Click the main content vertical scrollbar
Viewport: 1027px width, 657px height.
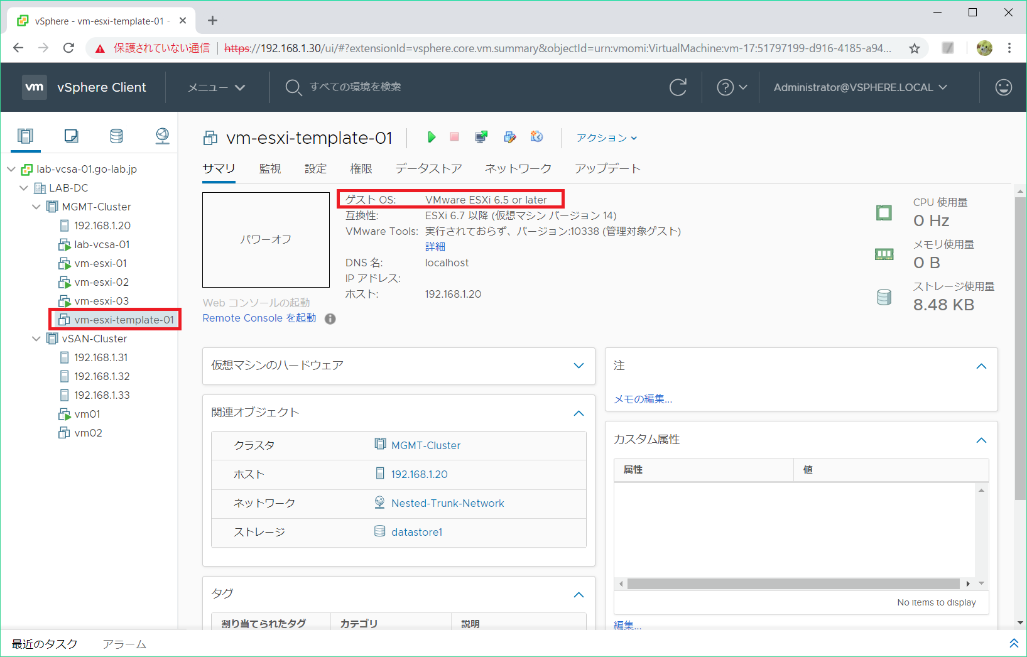tap(1020, 349)
